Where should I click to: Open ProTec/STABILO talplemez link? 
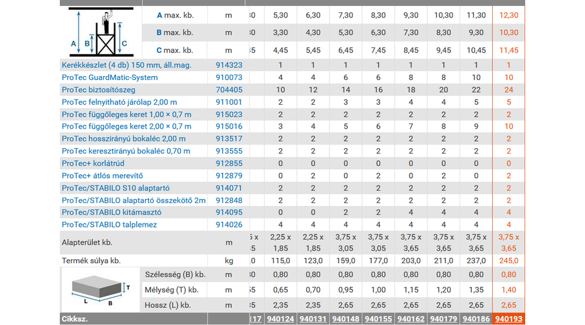point(109,224)
